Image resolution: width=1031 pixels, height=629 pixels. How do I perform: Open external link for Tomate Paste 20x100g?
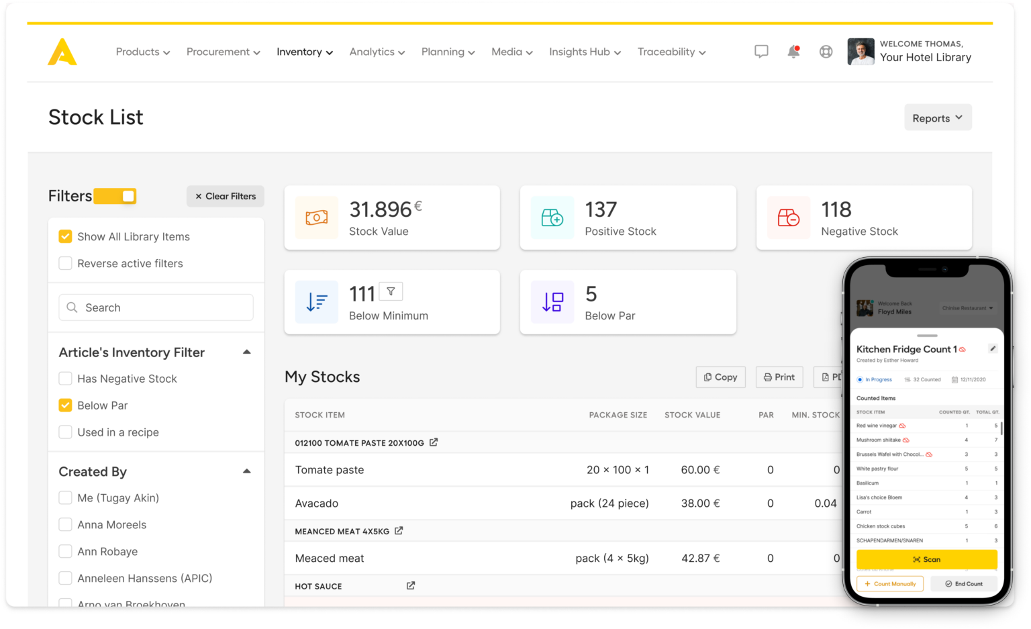coord(434,442)
